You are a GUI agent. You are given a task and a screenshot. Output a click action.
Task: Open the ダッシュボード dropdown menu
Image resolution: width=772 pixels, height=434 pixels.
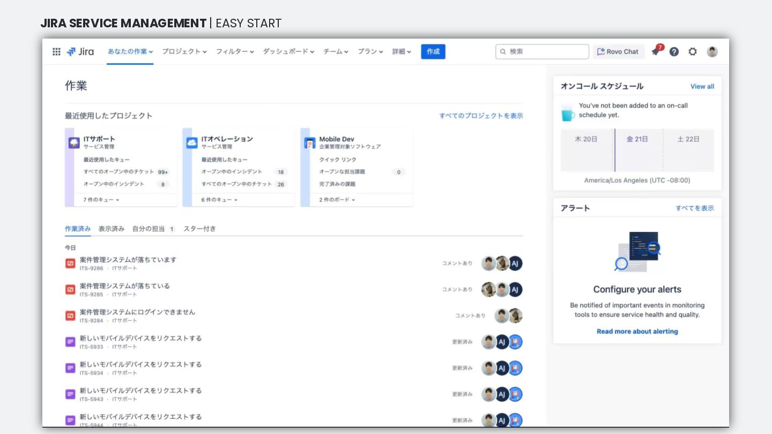288,51
